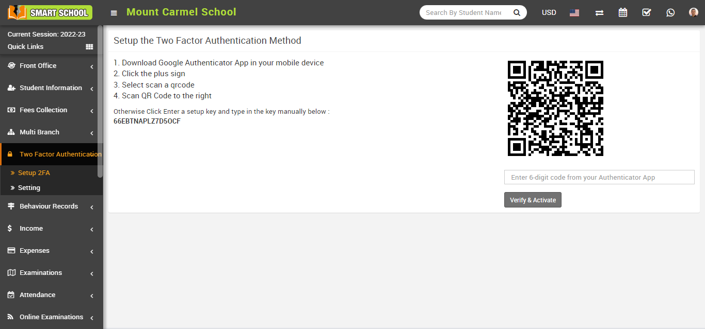
Task: Click the user profile avatar
Action: [x=694, y=12]
